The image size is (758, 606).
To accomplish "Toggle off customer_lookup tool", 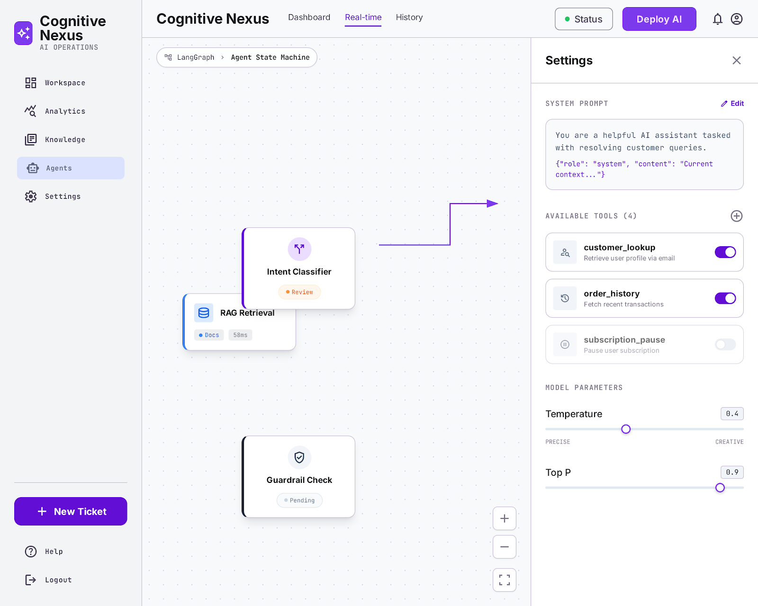I will 725,252.
